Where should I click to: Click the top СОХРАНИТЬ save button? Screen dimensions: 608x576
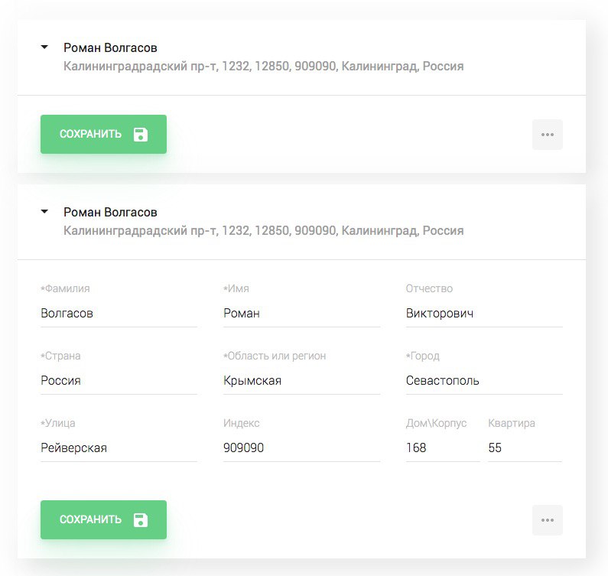click(103, 134)
